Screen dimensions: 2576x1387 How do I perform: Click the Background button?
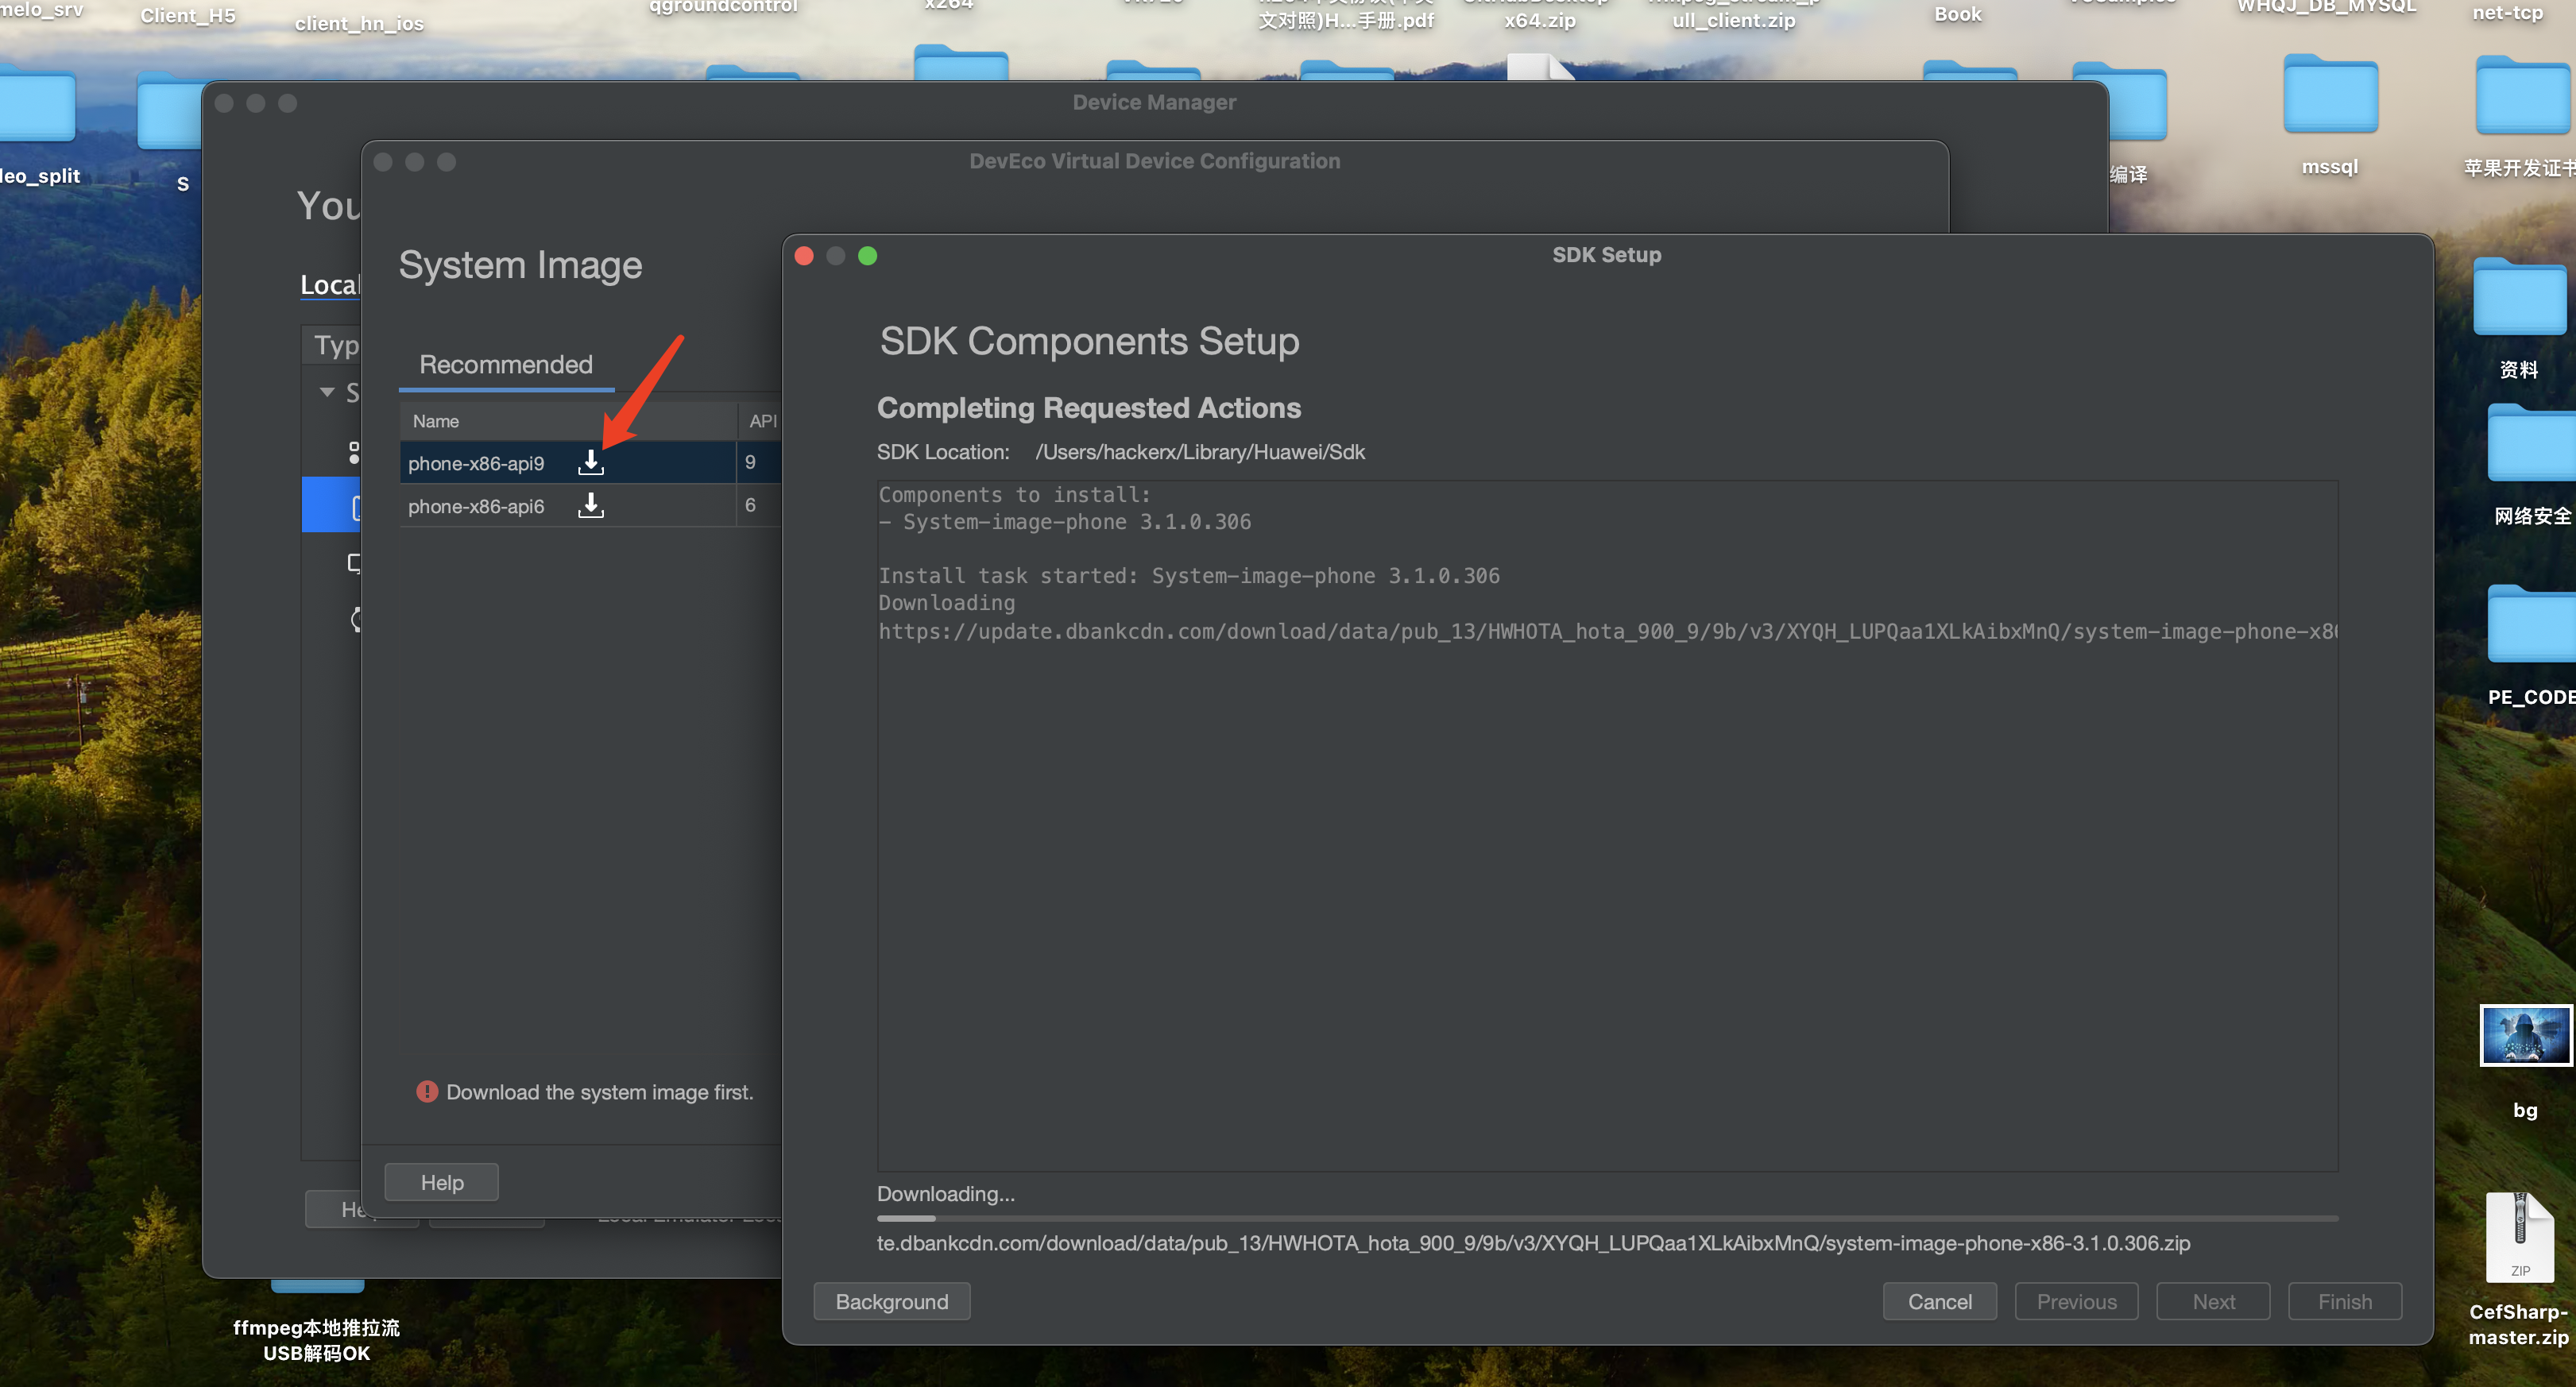point(891,1302)
